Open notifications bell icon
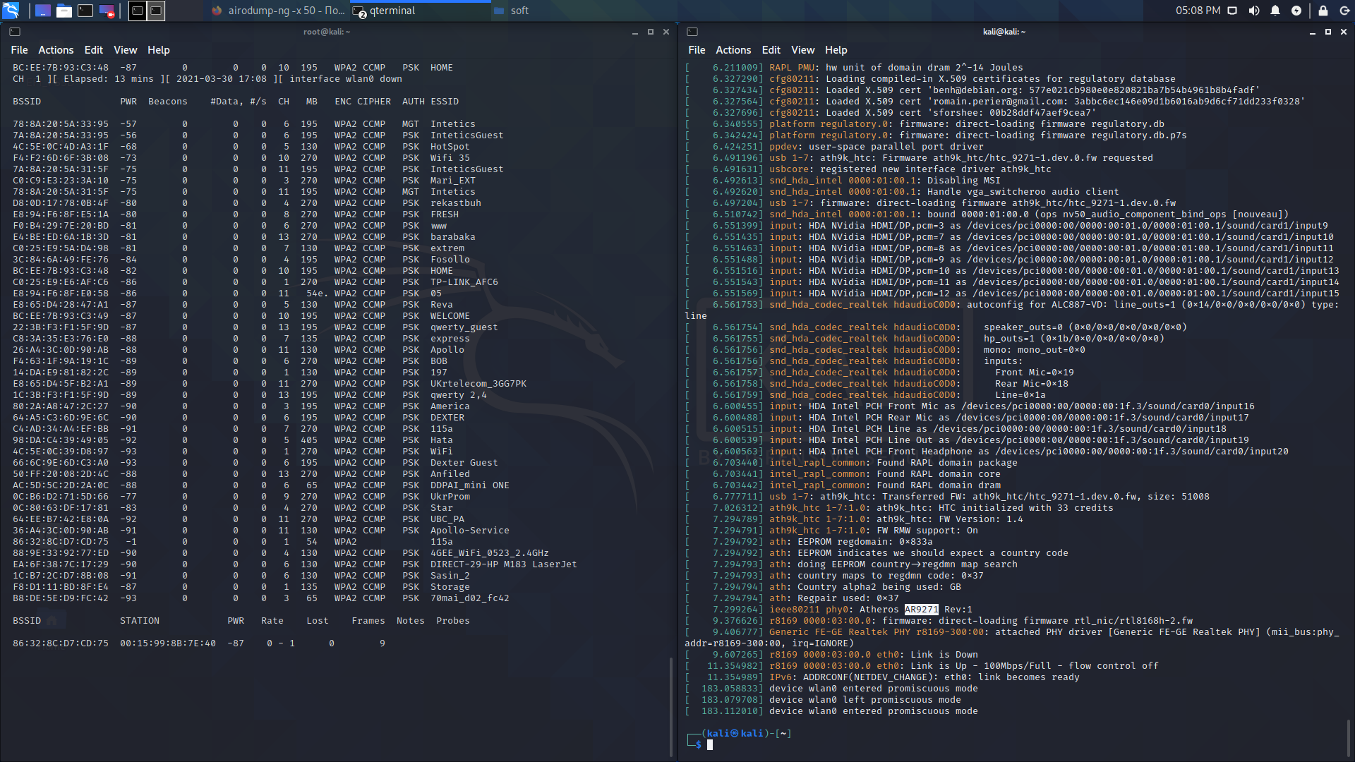 pos(1275,11)
